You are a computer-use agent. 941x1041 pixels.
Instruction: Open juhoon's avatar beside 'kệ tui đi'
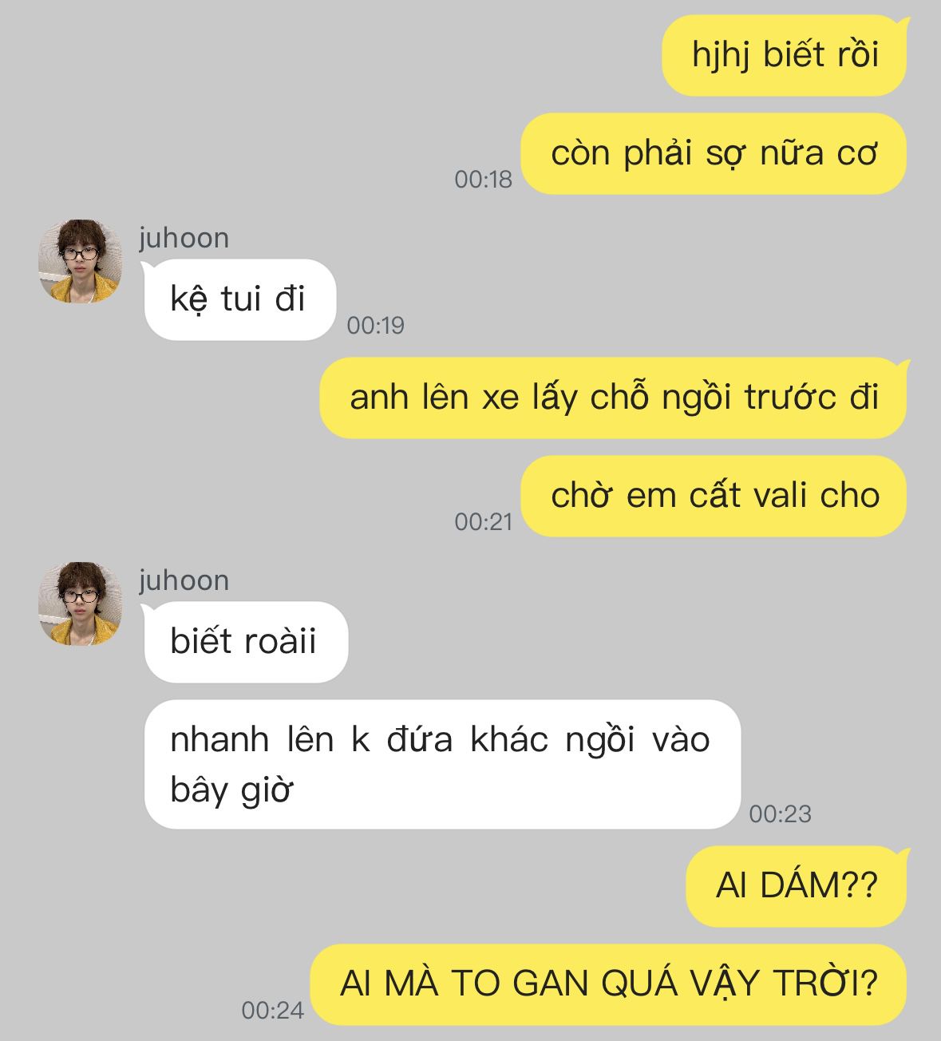pos(81,261)
